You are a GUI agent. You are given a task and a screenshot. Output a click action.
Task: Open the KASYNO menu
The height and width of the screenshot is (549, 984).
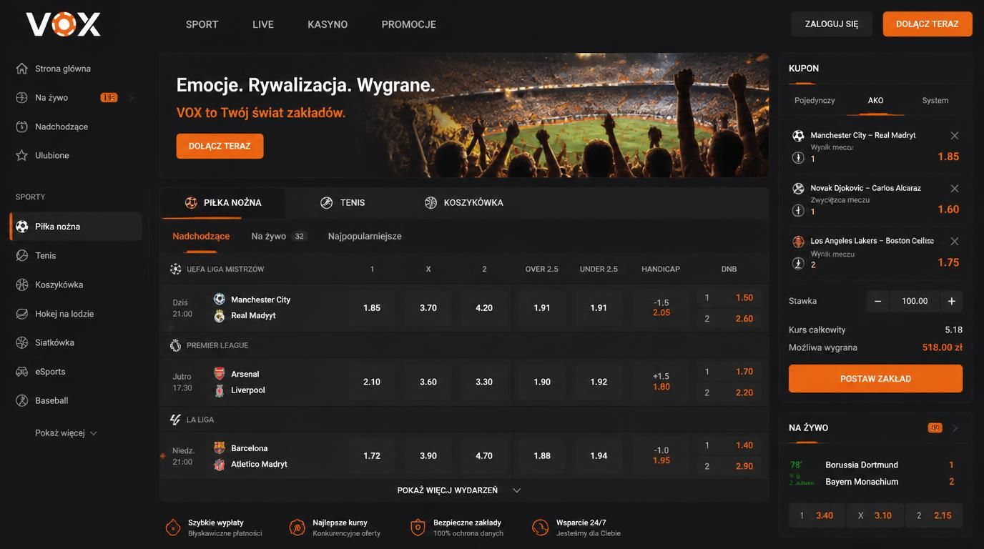click(328, 24)
